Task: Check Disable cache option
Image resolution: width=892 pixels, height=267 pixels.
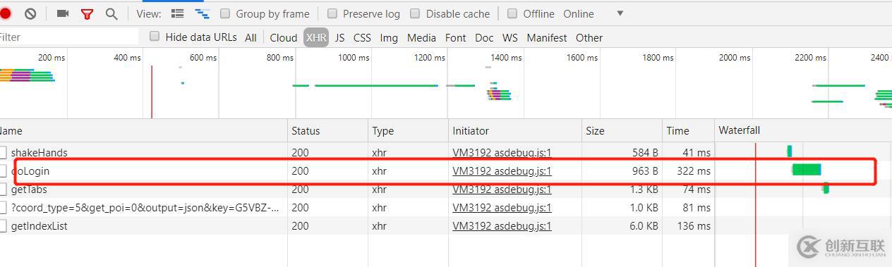Action: [415, 13]
